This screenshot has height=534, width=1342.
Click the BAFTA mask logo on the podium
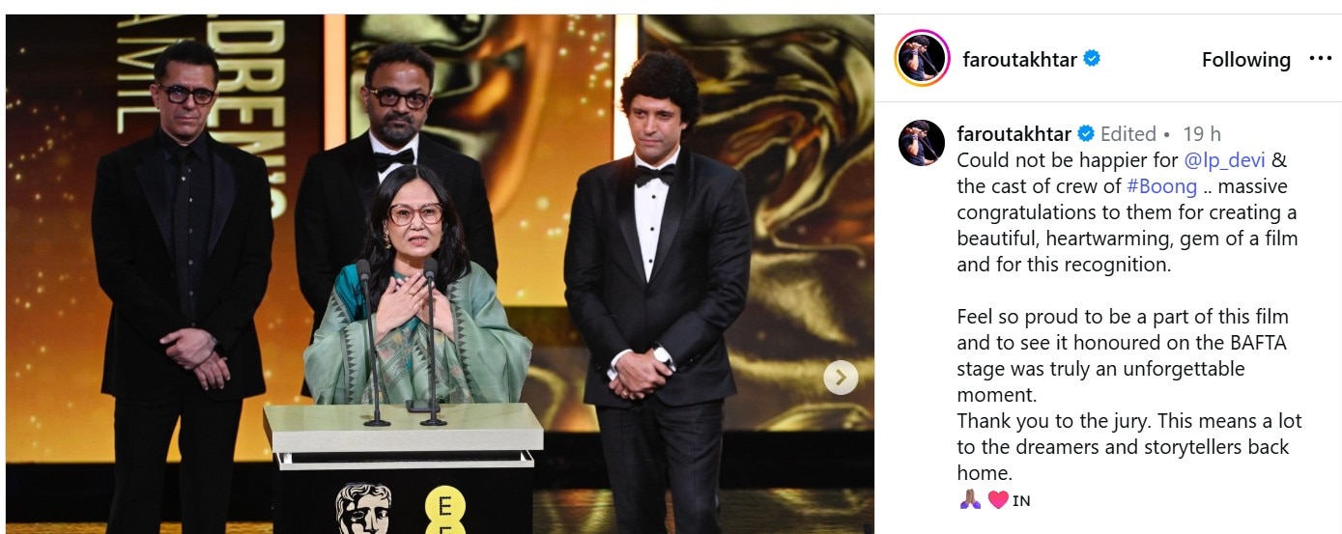(363, 508)
